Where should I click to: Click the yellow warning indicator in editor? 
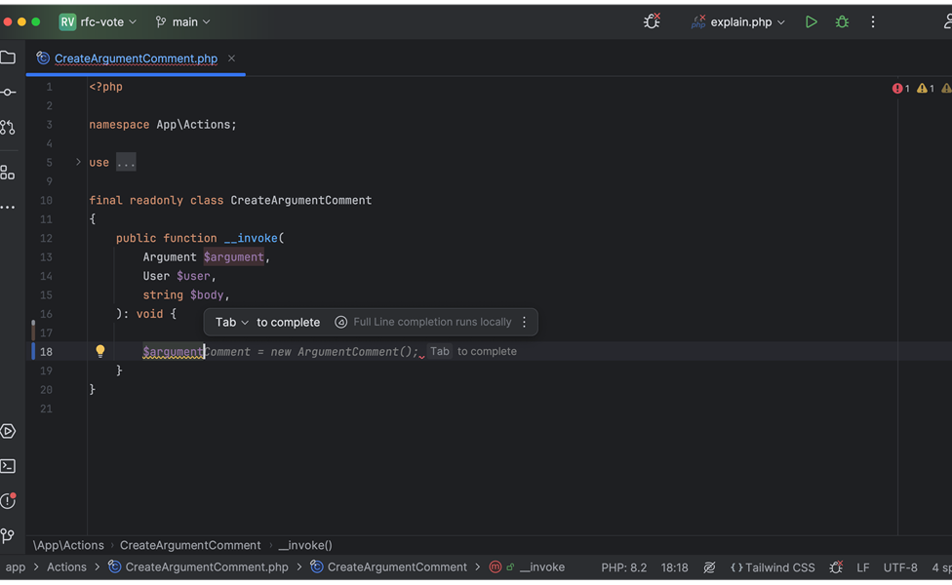pyautogui.click(x=926, y=89)
